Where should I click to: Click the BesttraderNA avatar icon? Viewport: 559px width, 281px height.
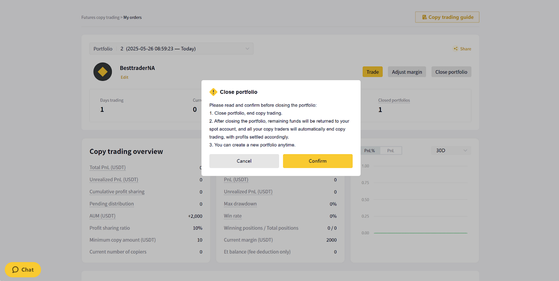point(103,72)
